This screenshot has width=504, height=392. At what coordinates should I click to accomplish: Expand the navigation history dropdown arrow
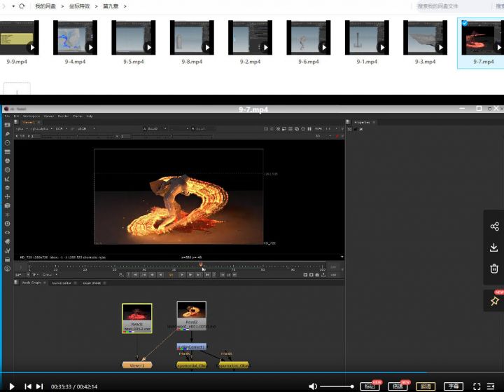click(x=13, y=6)
